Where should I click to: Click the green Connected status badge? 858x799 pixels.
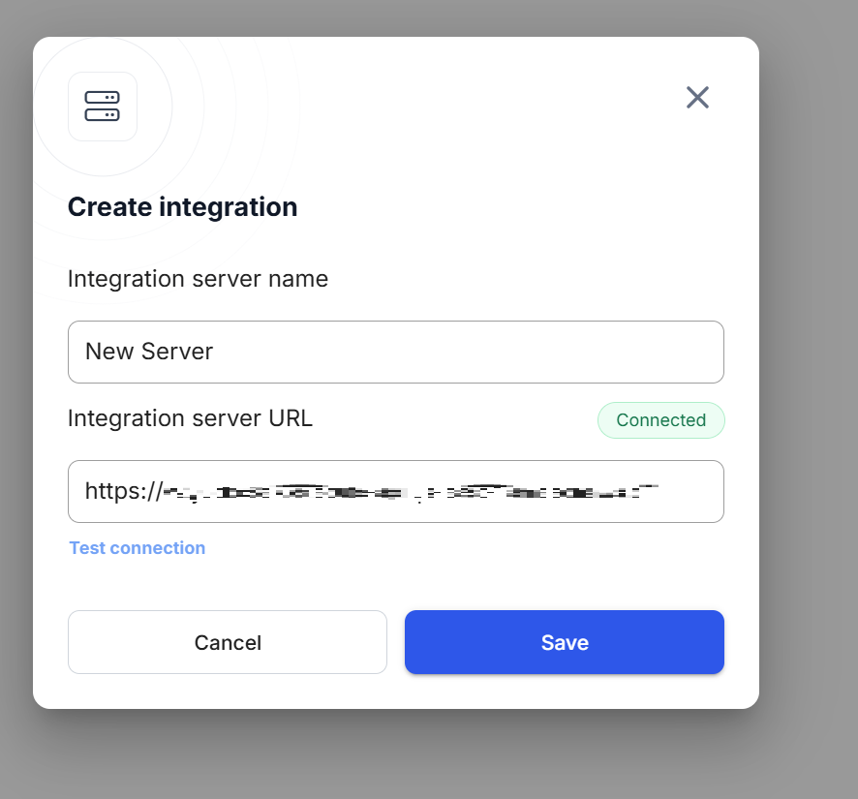(660, 420)
